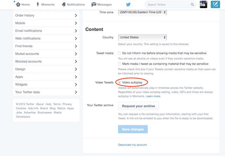This screenshot has width=225, height=156.
Task: Click the Home house icon
Action: click(18, 5)
